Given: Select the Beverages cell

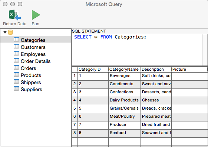Looking at the screenshot, I should click(125, 76).
